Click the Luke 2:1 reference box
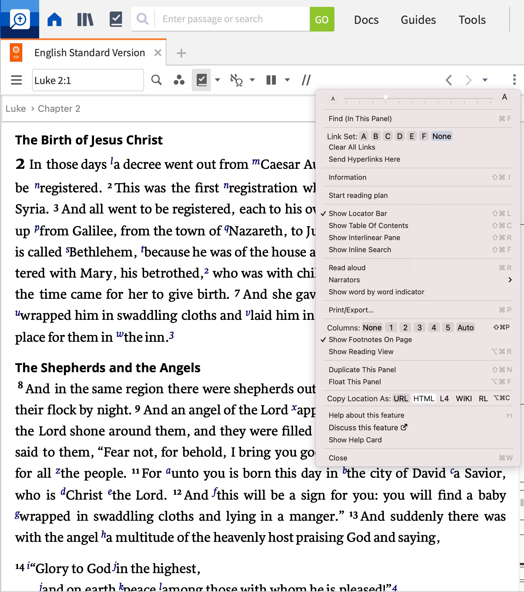 (88, 80)
